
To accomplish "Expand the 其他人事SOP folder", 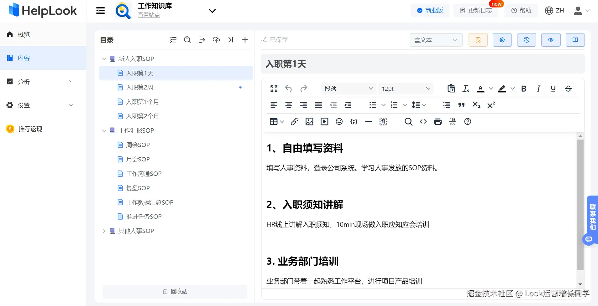I will 104,231.
